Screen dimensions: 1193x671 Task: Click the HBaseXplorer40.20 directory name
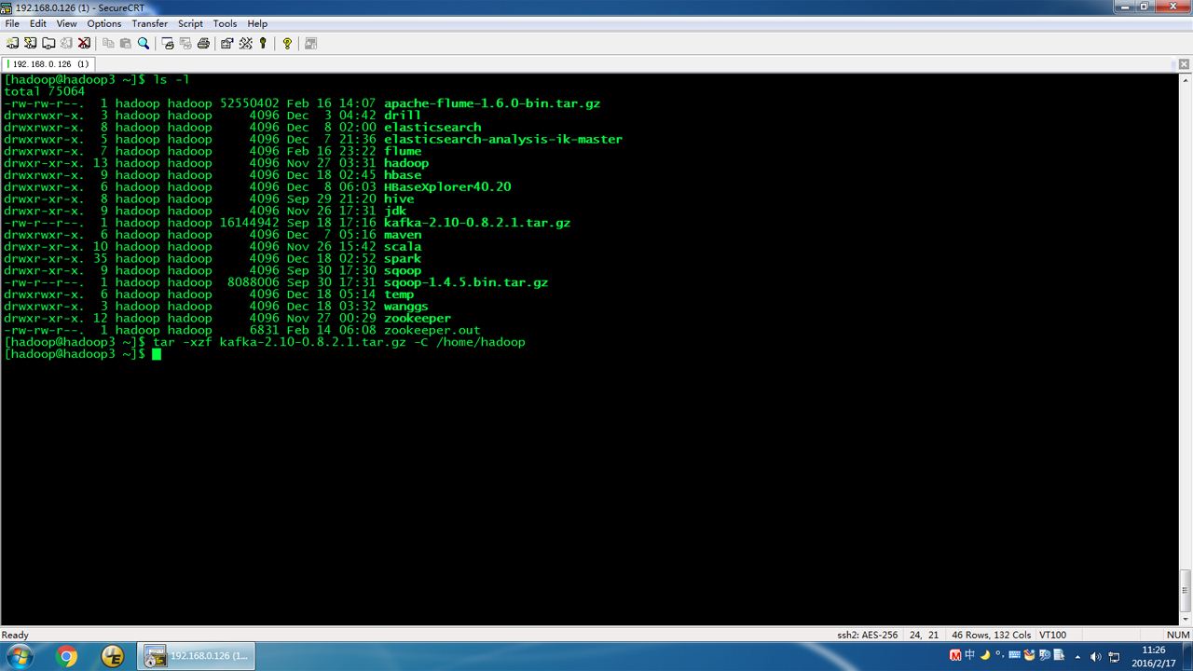click(447, 186)
